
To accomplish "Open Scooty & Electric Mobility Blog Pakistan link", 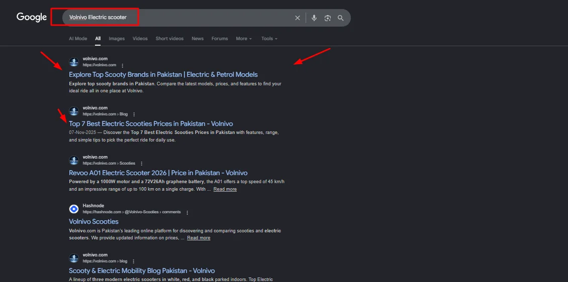I will pyautogui.click(x=142, y=271).
